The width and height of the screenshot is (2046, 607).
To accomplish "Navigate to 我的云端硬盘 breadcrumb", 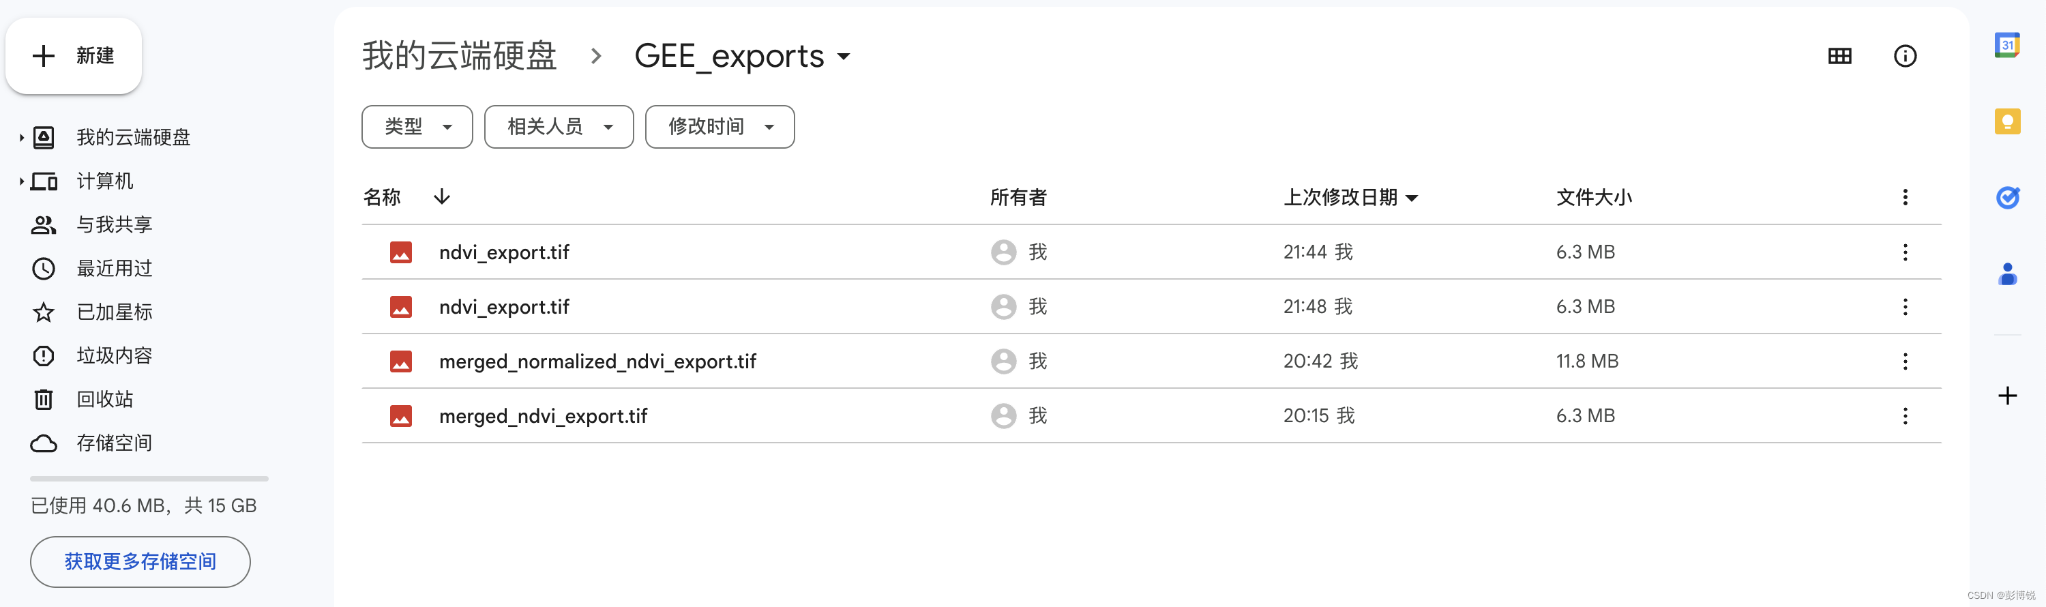I will tap(459, 56).
